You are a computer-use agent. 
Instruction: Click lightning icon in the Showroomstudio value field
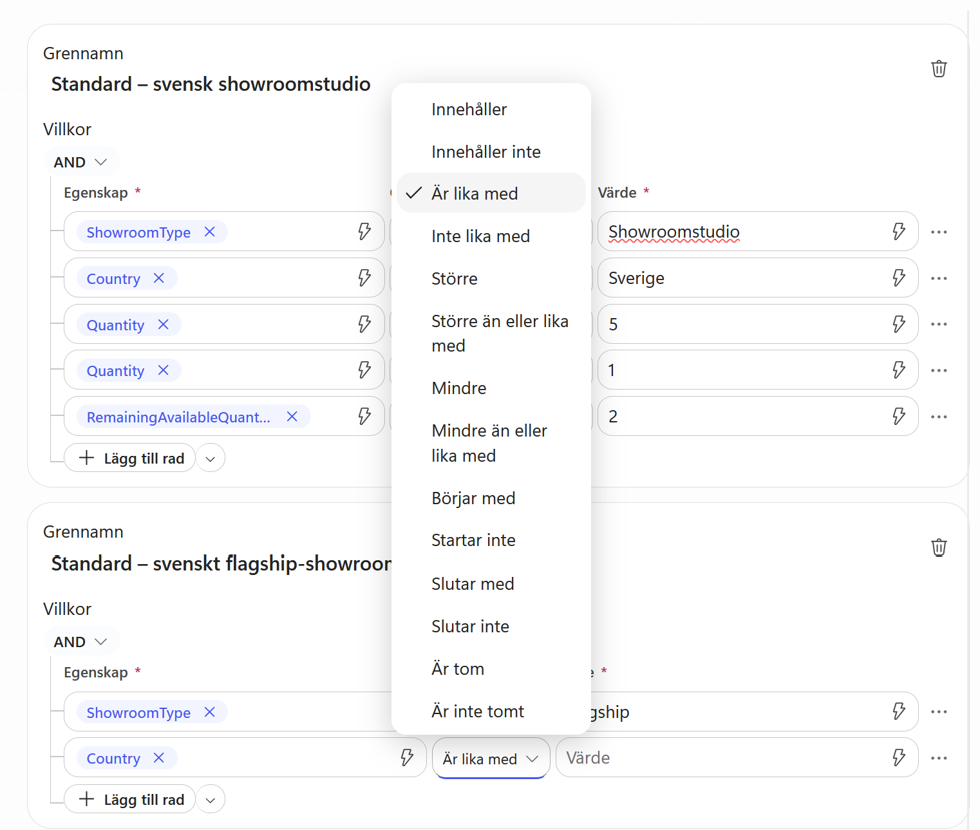click(x=899, y=231)
